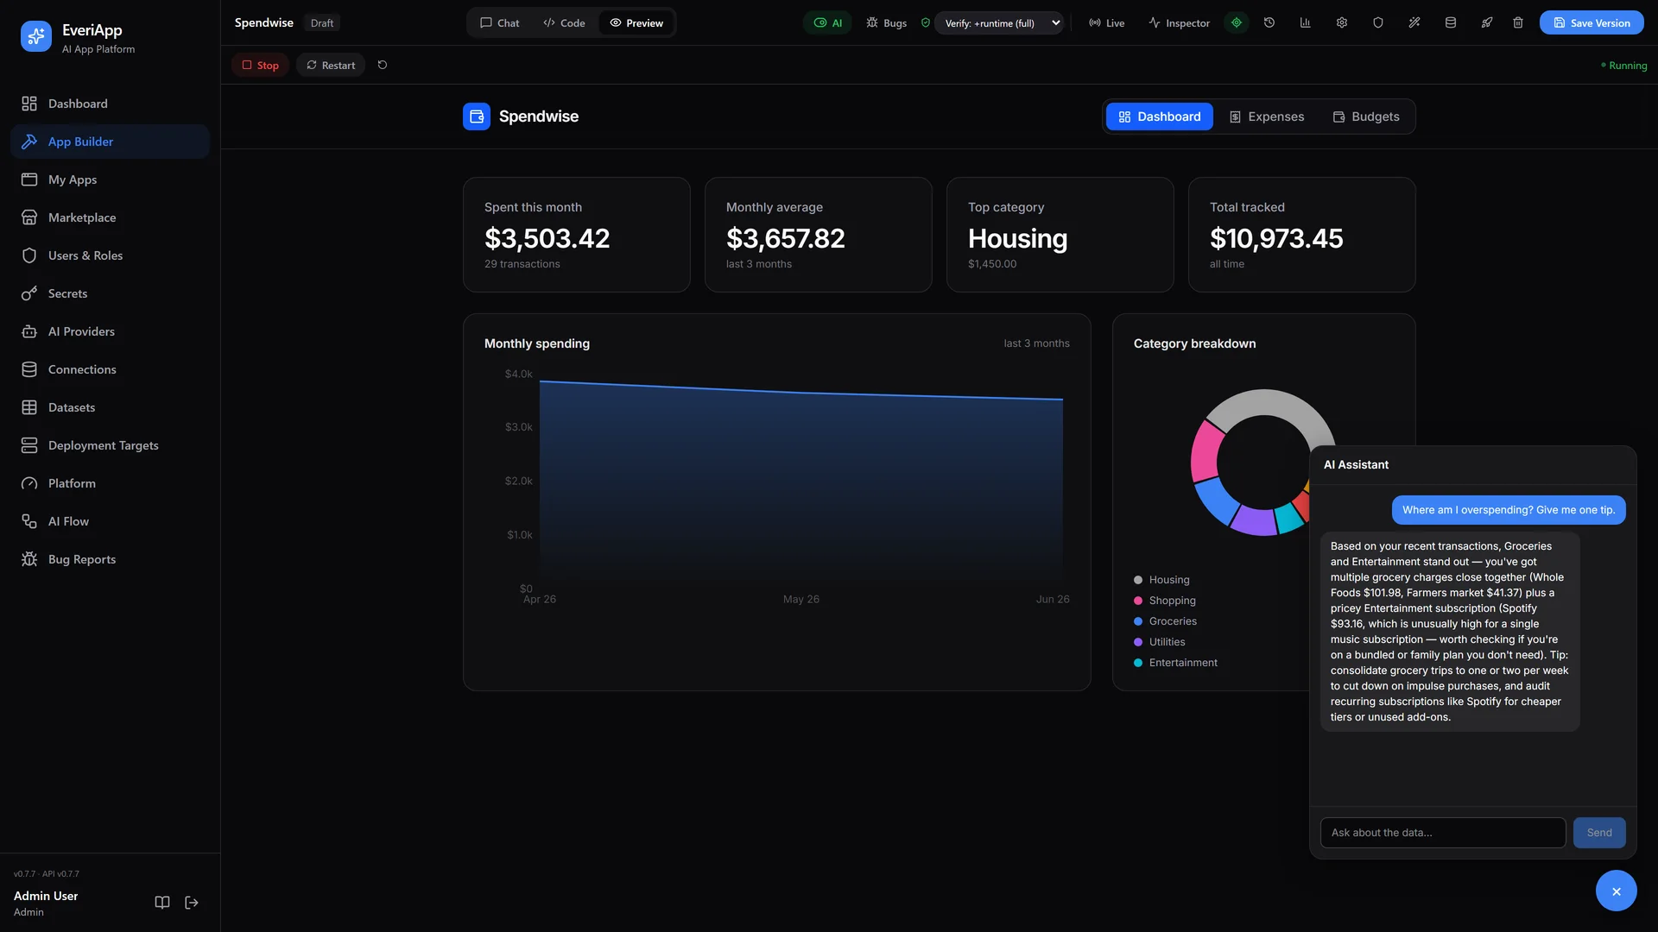This screenshot has width=1658, height=932.
Task: Click the trash delete icon
Action: click(x=1518, y=23)
